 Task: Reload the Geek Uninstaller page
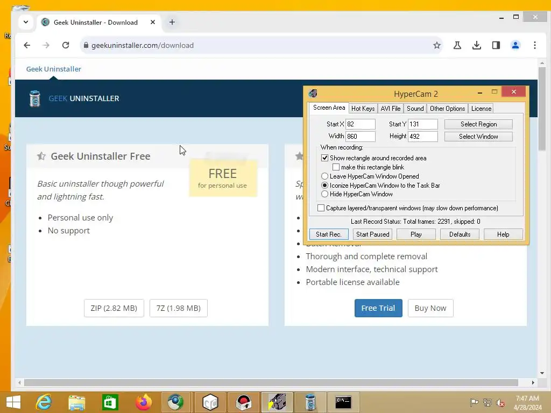click(66, 45)
